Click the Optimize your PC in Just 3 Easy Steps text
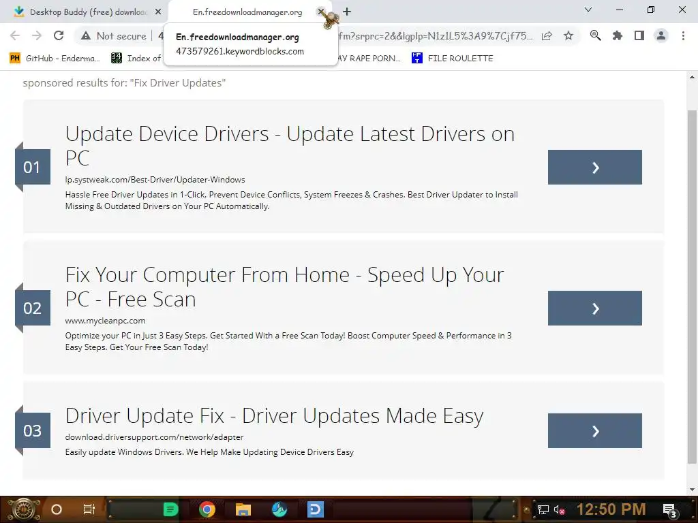698x523 pixels. (288, 342)
